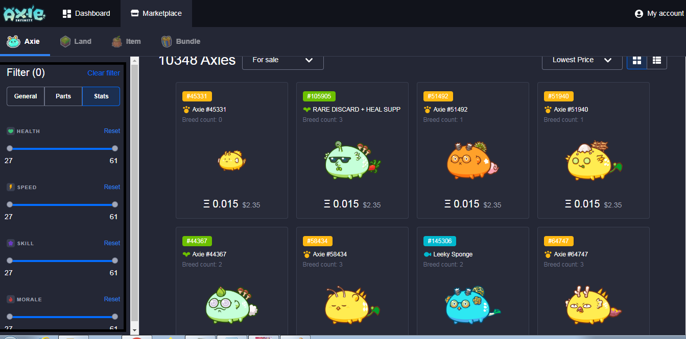Click beast paw icon beside Axie #45331
Viewport: 686px width, 339px height.
tap(186, 110)
